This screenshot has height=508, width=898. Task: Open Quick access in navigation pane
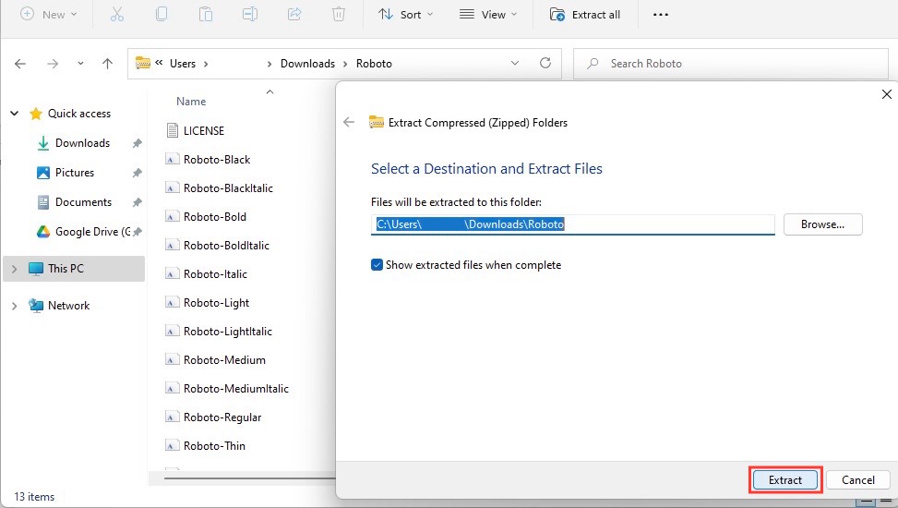point(79,114)
